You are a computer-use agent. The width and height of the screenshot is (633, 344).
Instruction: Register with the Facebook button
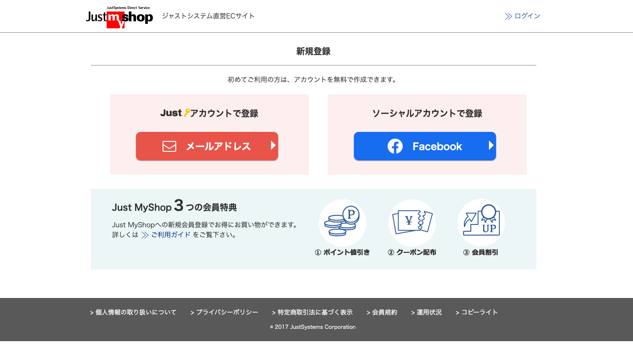(x=425, y=146)
